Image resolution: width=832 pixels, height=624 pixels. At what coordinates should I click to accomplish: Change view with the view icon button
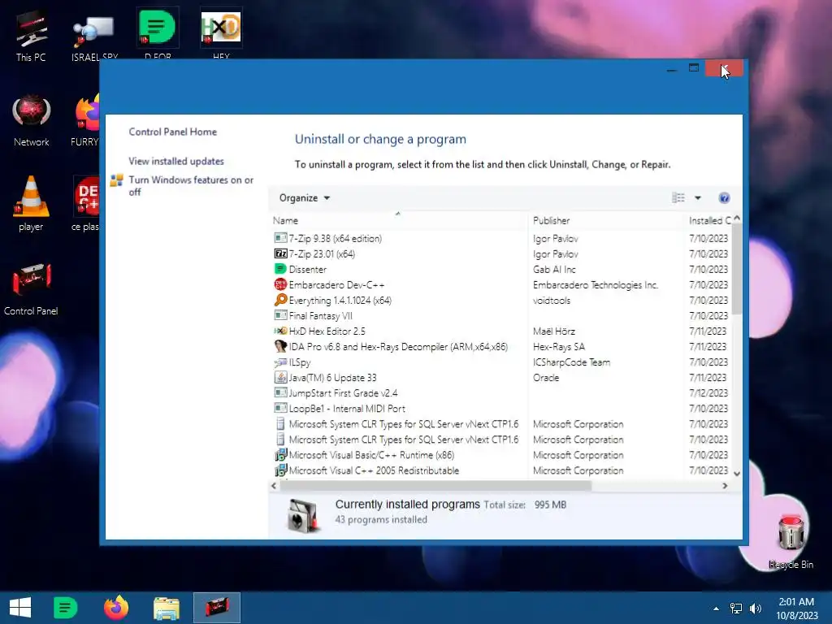(678, 198)
